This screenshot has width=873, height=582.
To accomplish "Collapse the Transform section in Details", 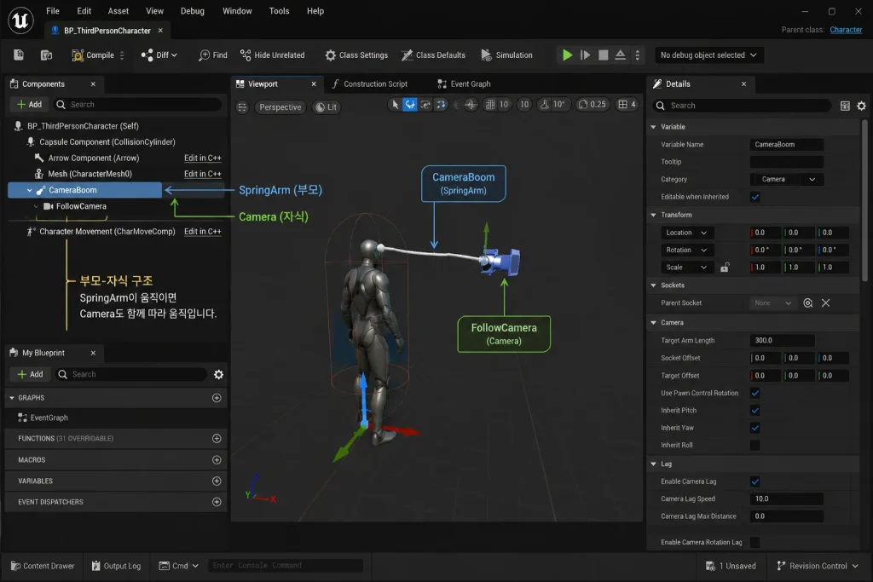I will [x=654, y=215].
